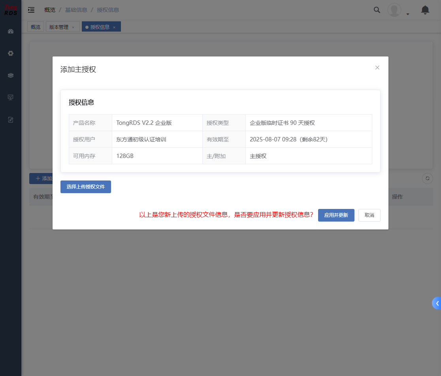Screen dimensions: 441x376
Task: Click 授权信息 in the breadcrumb
Action: pyautogui.click(x=108, y=10)
